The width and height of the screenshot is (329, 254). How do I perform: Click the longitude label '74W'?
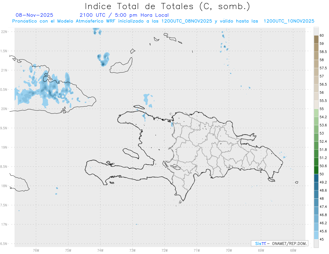100,250
